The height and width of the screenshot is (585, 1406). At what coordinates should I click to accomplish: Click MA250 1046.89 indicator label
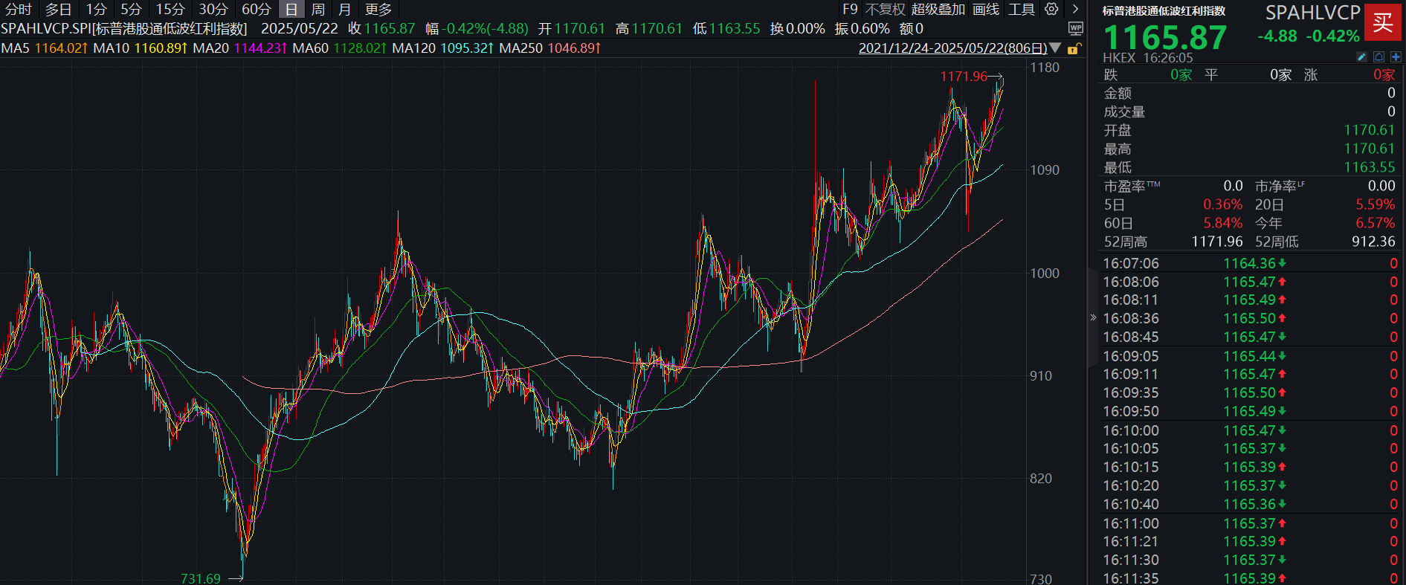(550, 48)
